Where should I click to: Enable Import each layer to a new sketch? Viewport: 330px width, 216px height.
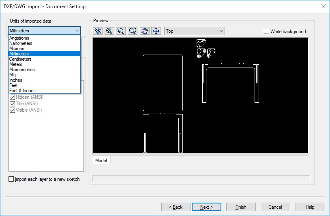(11, 179)
